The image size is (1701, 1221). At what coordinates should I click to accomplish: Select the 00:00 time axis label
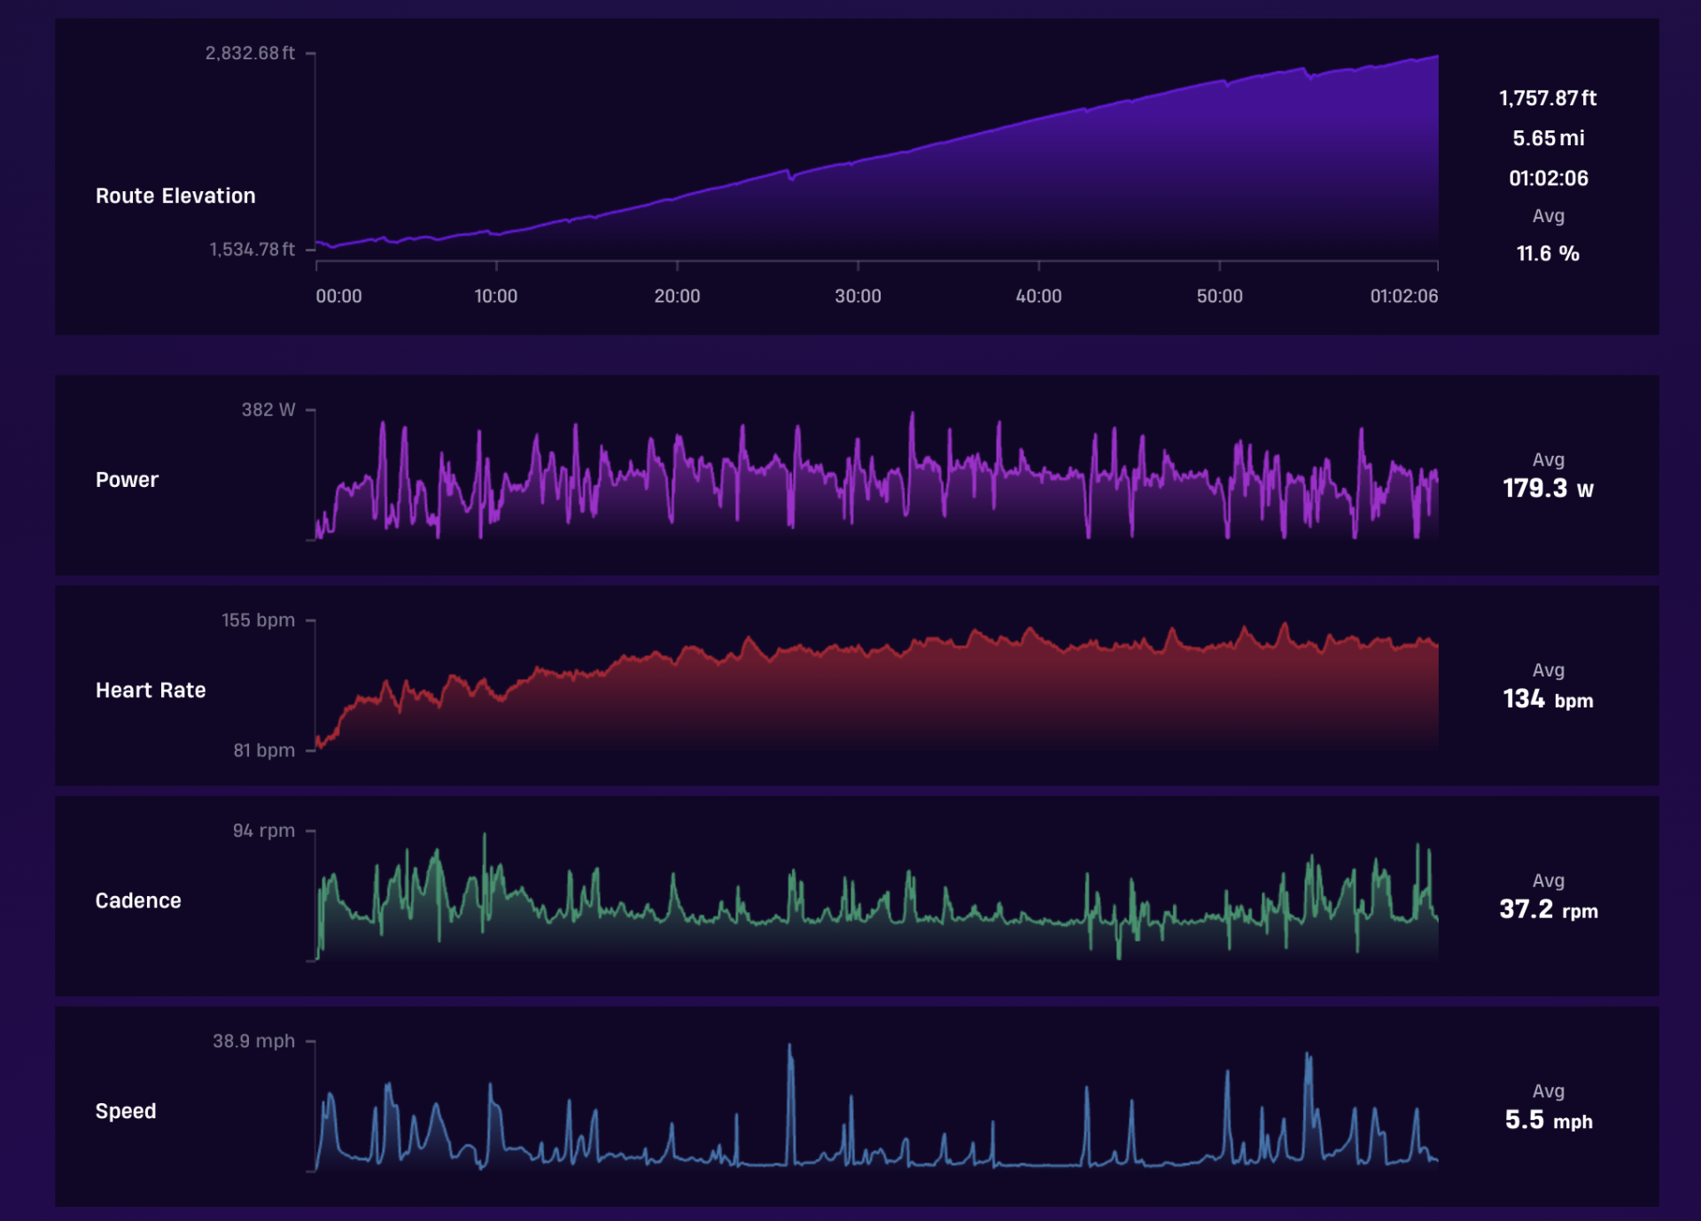coord(338,297)
